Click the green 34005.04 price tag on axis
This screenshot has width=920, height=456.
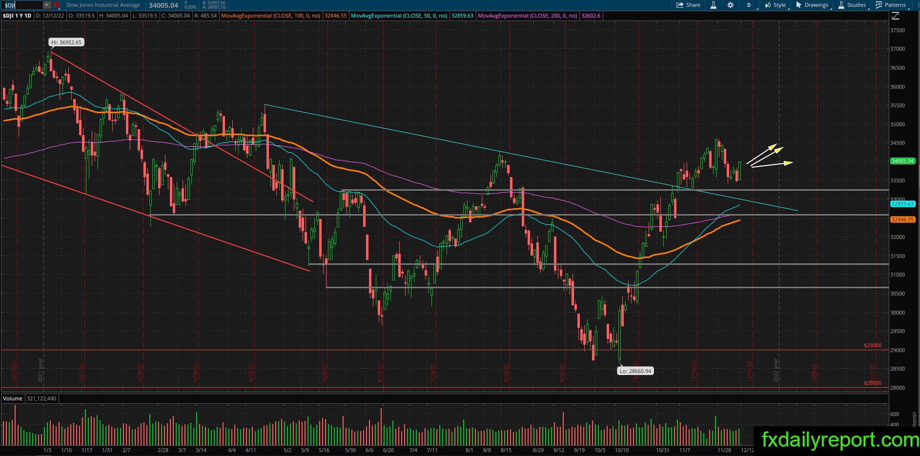pos(902,161)
